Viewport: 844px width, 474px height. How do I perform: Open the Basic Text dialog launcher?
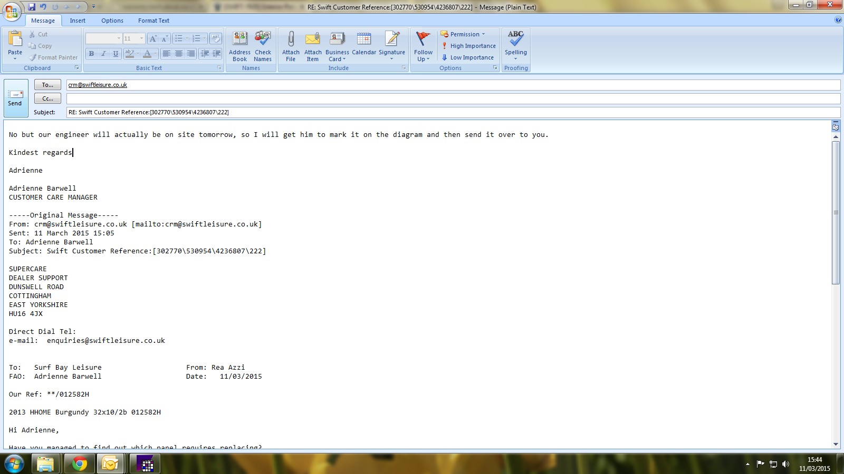219,68
